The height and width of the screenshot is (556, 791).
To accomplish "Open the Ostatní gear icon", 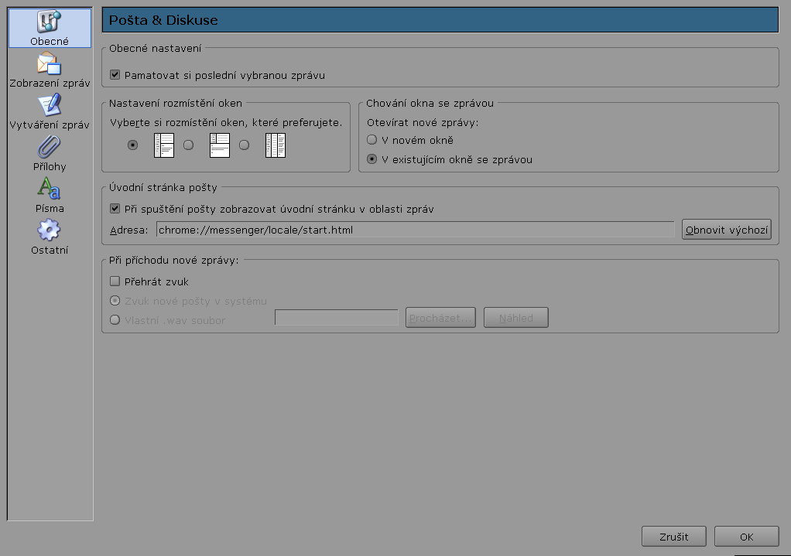I will click(49, 230).
